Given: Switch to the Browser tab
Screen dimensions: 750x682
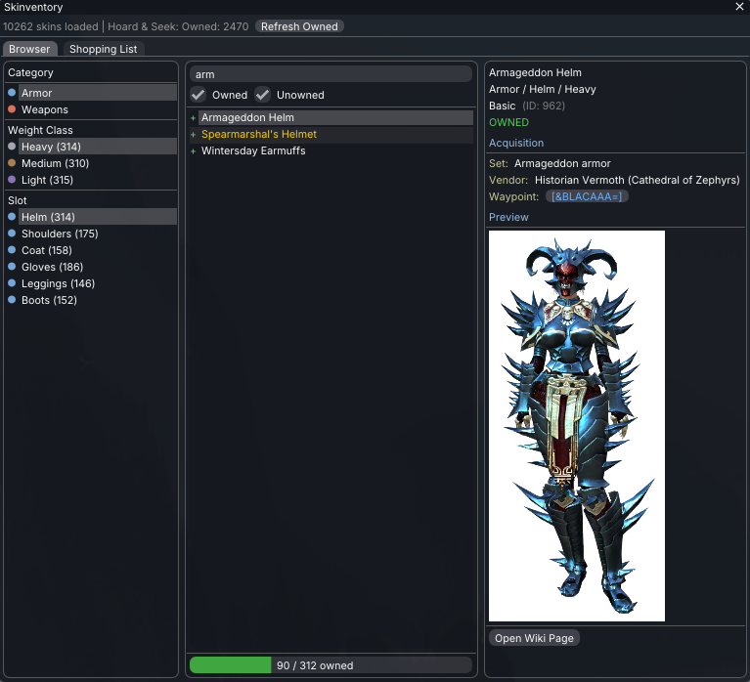Looking at the screenshot, I should (x=29, y=49).
